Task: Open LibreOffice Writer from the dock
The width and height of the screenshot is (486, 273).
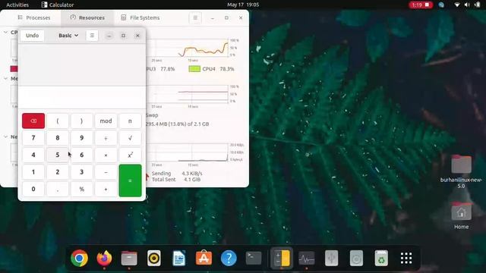Action: click(179, 258)
